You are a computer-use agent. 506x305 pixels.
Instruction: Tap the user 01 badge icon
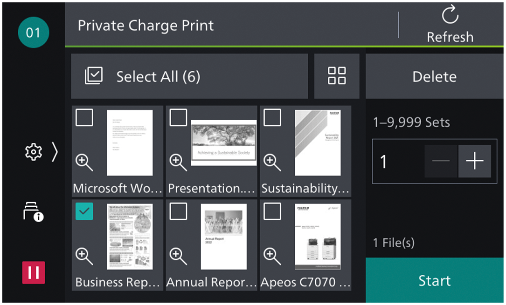[33, 32]
